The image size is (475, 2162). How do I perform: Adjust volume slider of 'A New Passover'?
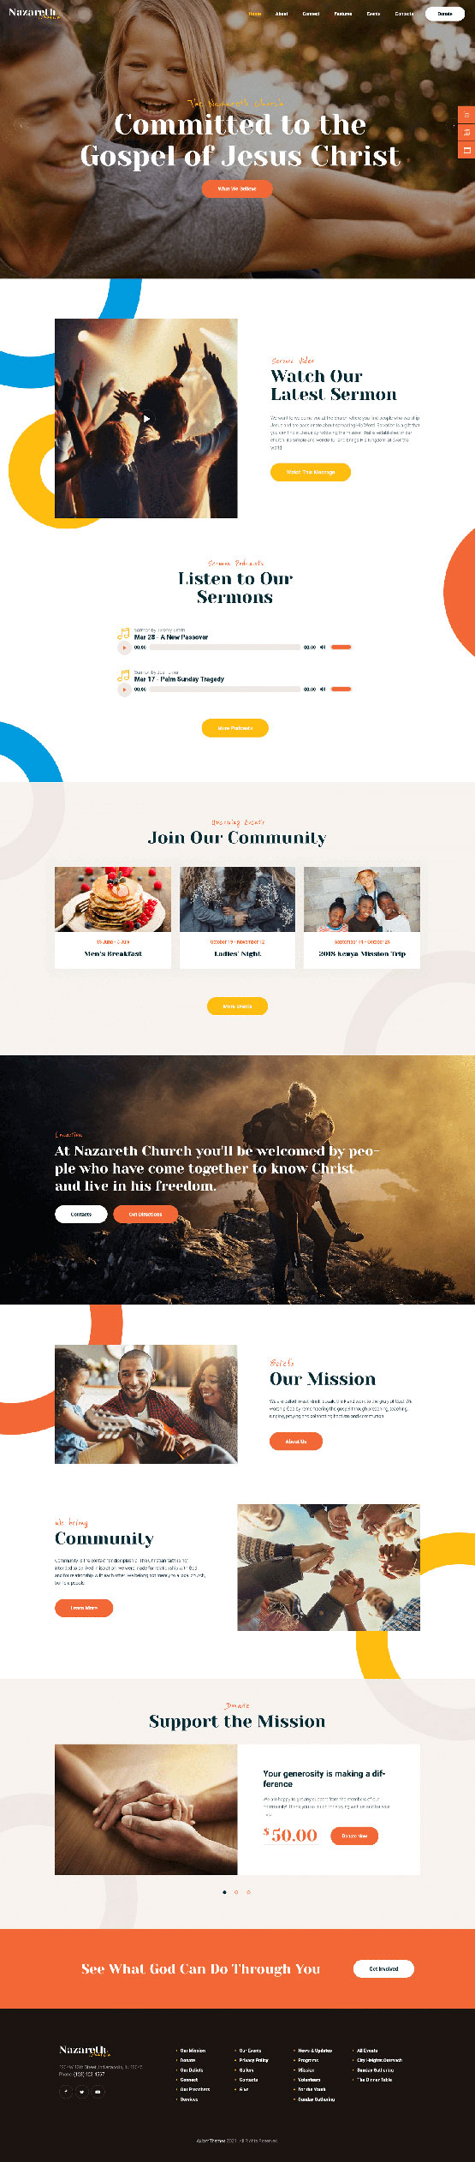(x=341, y=648)
